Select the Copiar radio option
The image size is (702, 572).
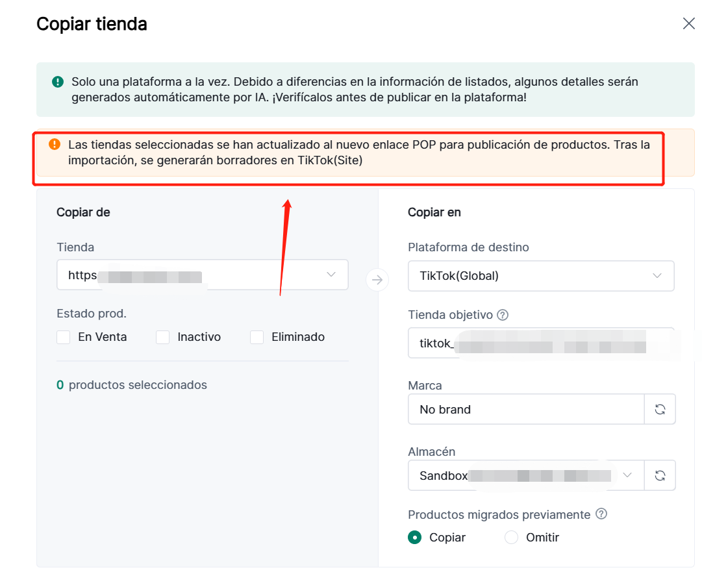tap(414, 538)
